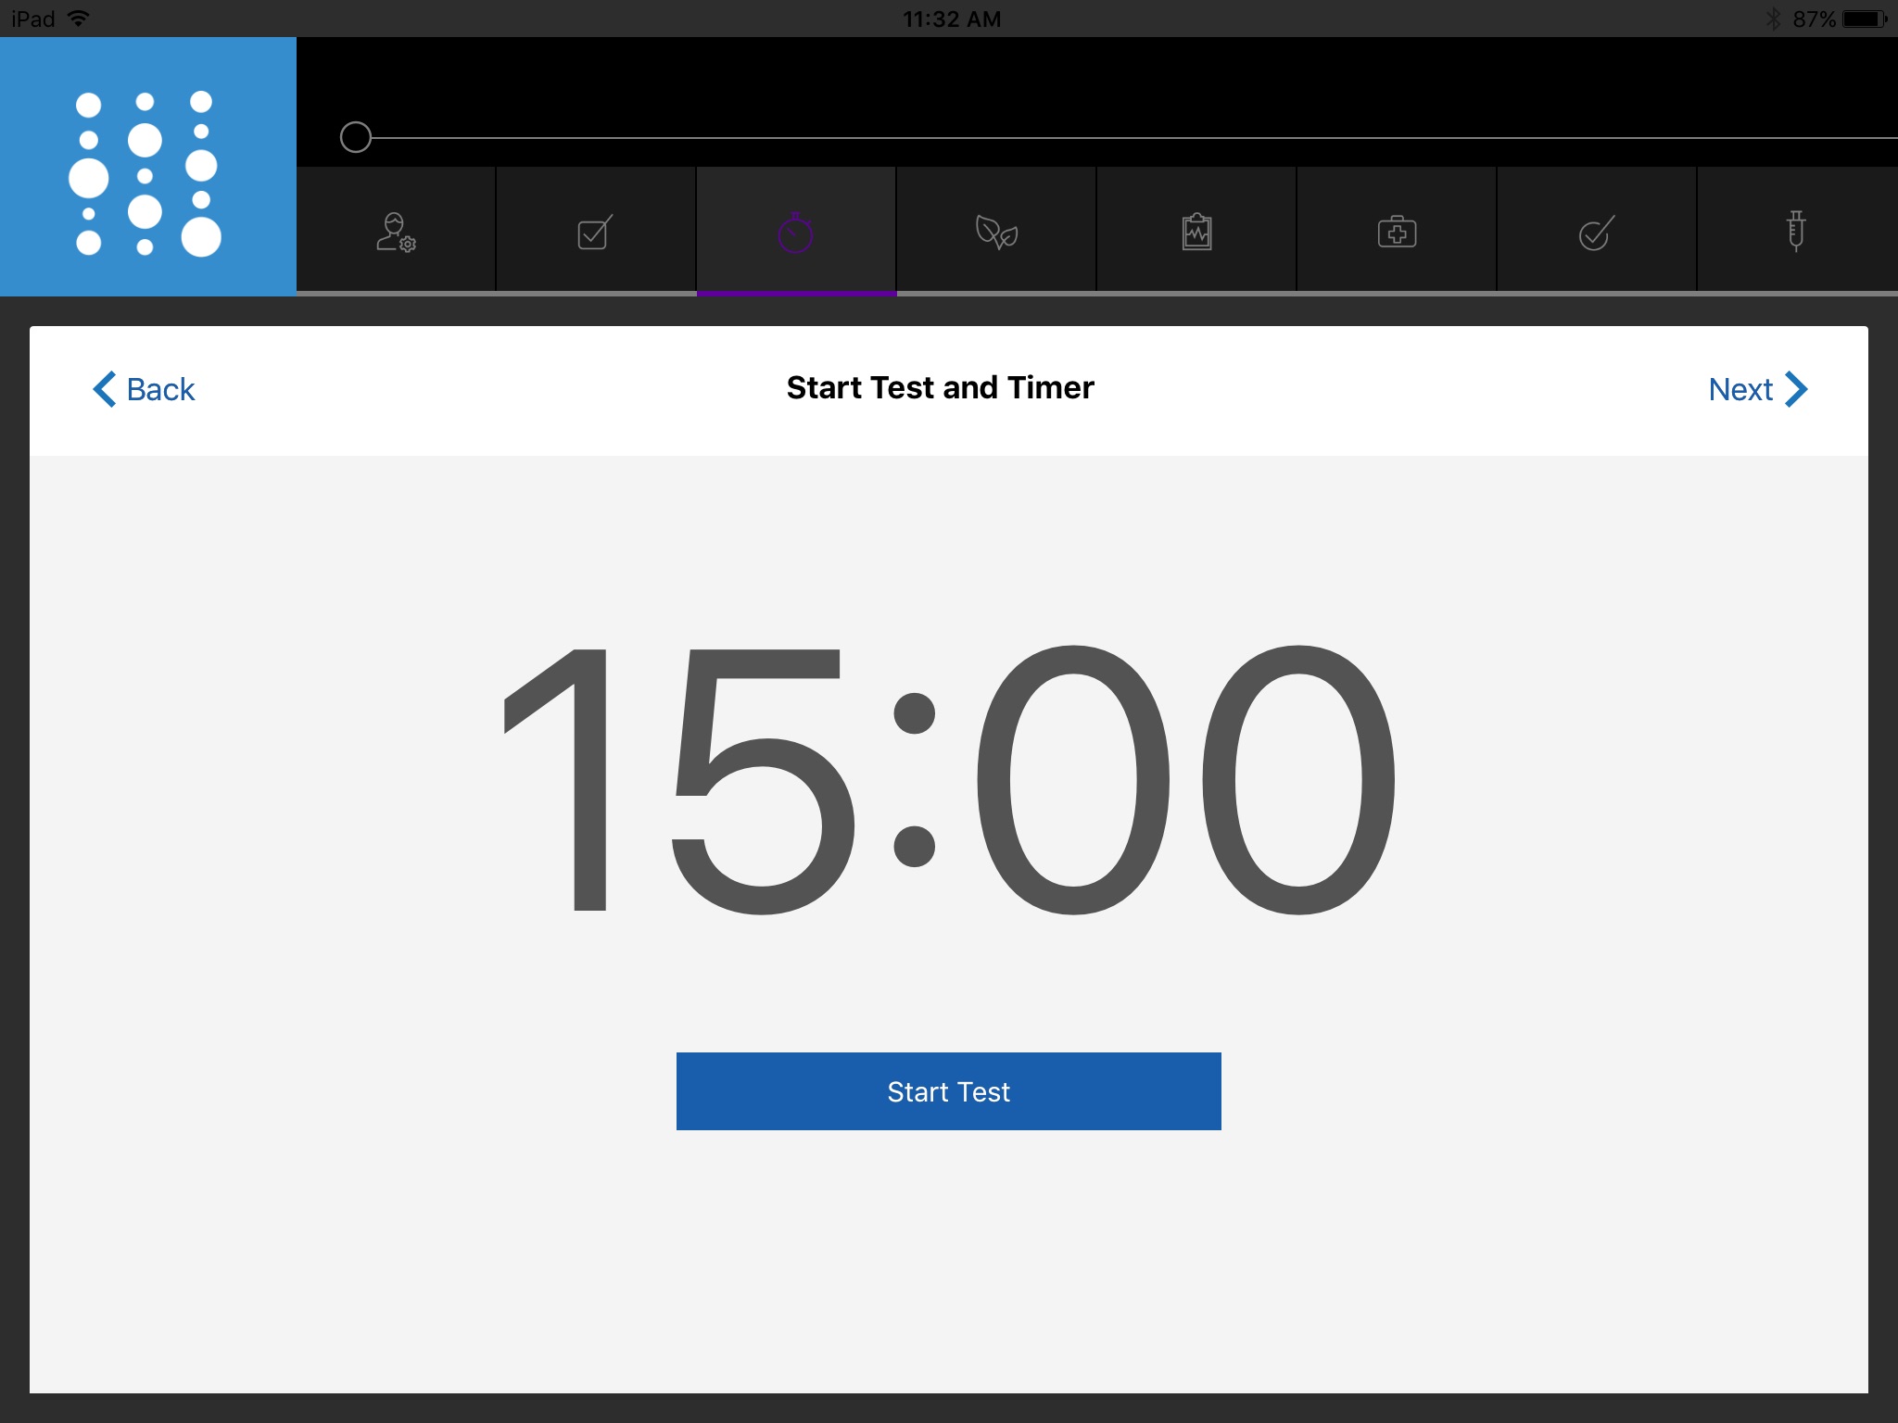Screen dimensions: 1898x1423
Task: Navigate back using Back button
Action: (146, 390)
